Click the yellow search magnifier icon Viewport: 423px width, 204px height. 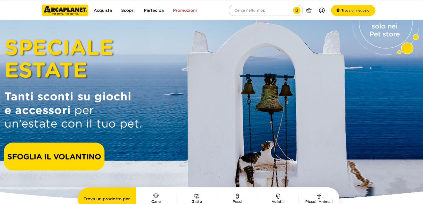(296, 10)
